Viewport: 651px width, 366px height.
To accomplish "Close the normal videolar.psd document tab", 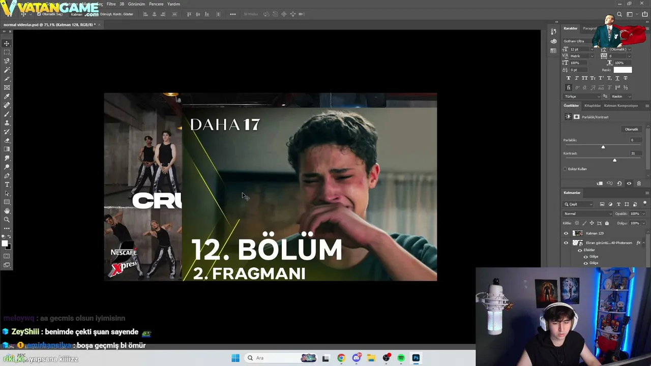I will pos(99,24).
